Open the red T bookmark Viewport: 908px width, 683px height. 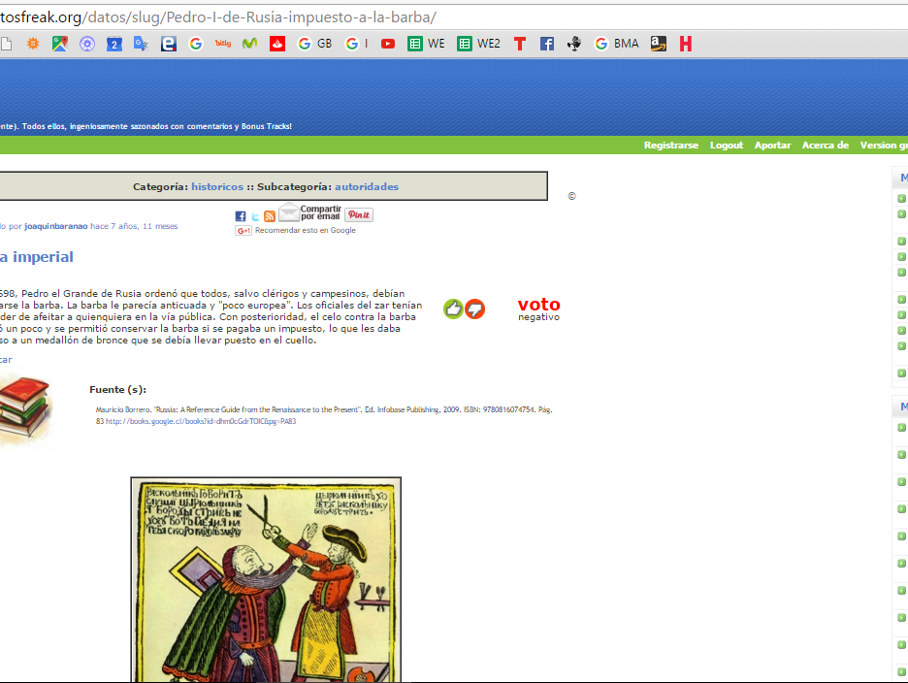click(520, 44)
